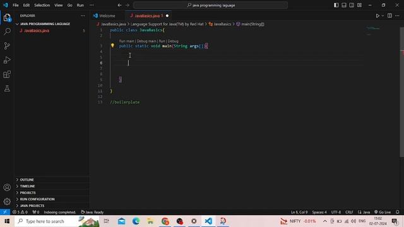Open Explorer views and more actions menu
This screenshot has width=404, height=227.
coord(83,16)
